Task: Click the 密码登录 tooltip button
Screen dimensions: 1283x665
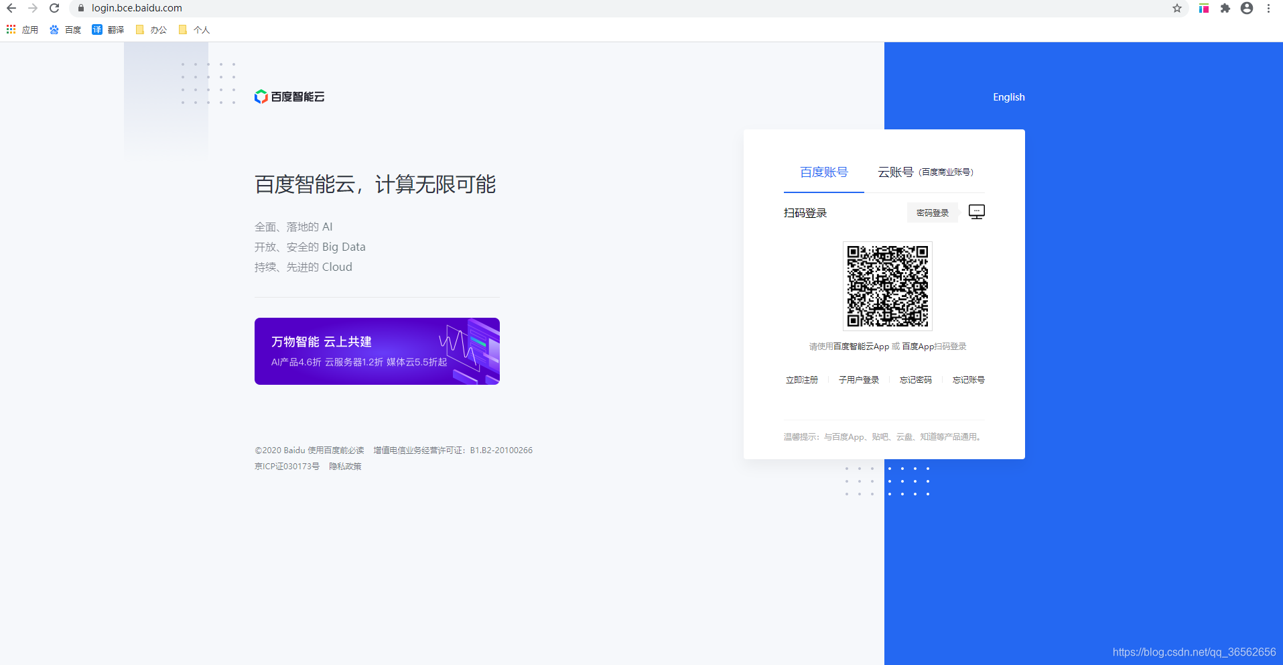Action: tap(933, 213)
